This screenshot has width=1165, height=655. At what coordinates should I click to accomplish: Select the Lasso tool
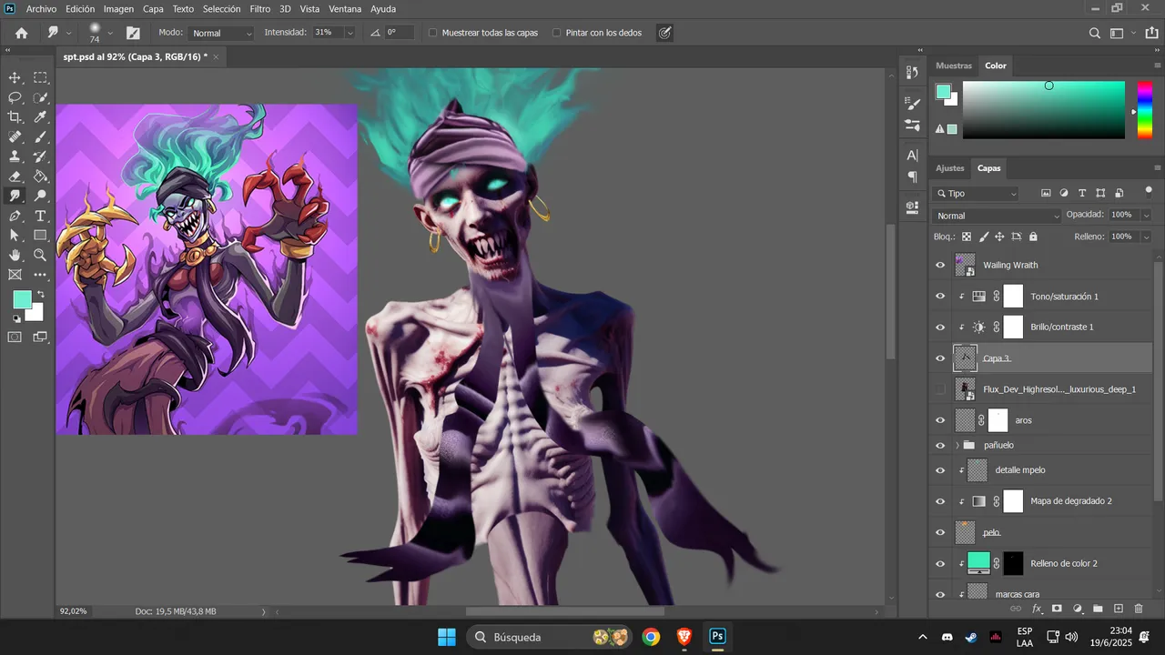(15, 97)
